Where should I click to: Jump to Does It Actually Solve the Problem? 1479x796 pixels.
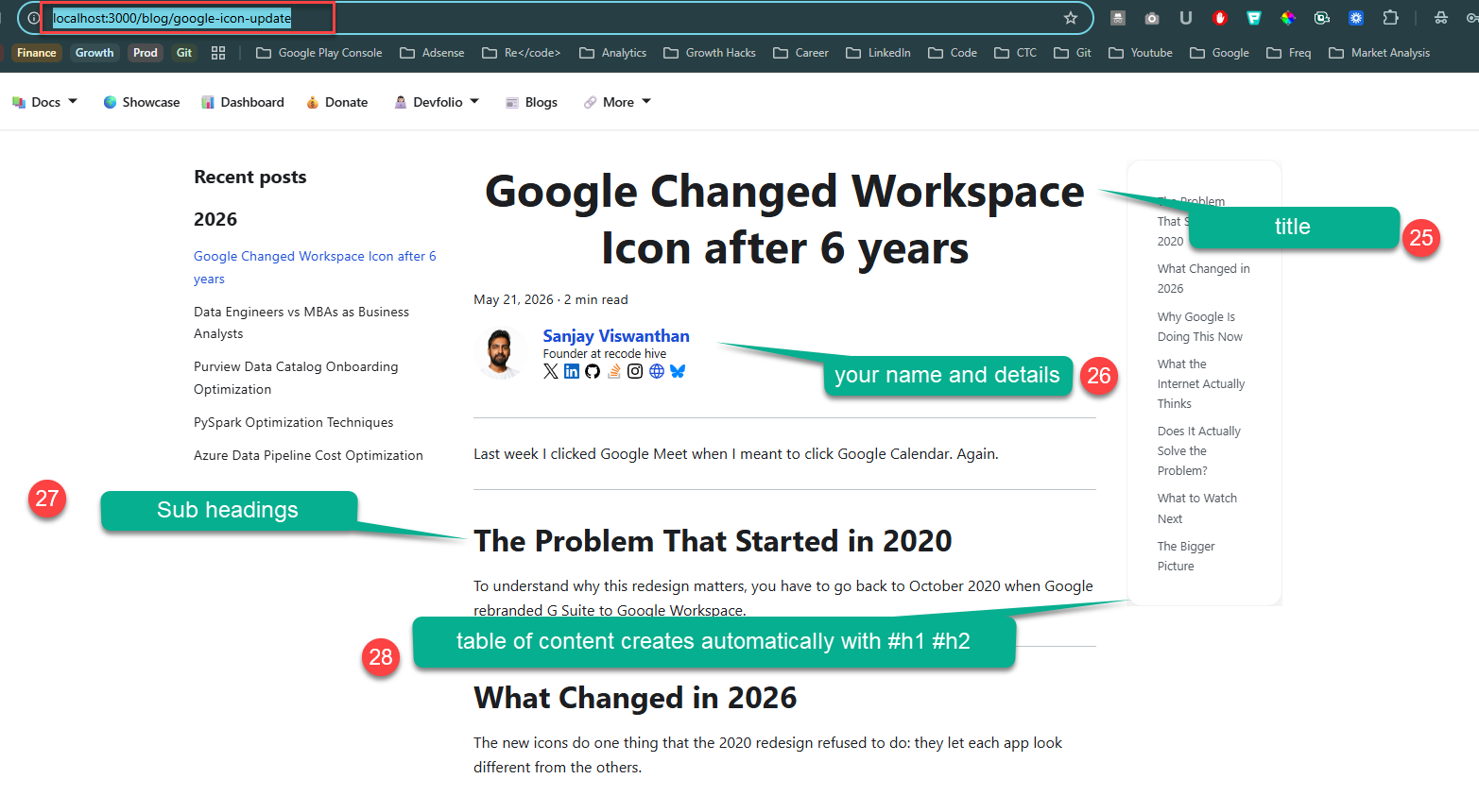pos(1199,450)
